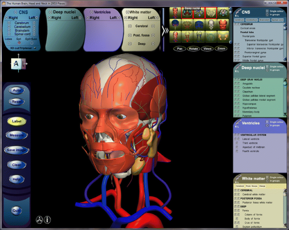Activate the yellow Label button
Screen dimensions: 289x230
16,121
